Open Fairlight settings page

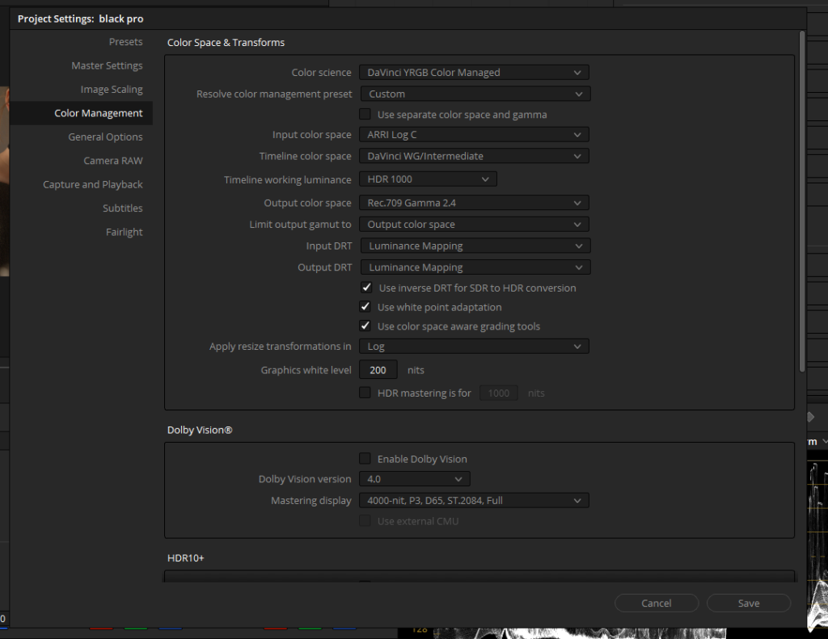[124, 232]
